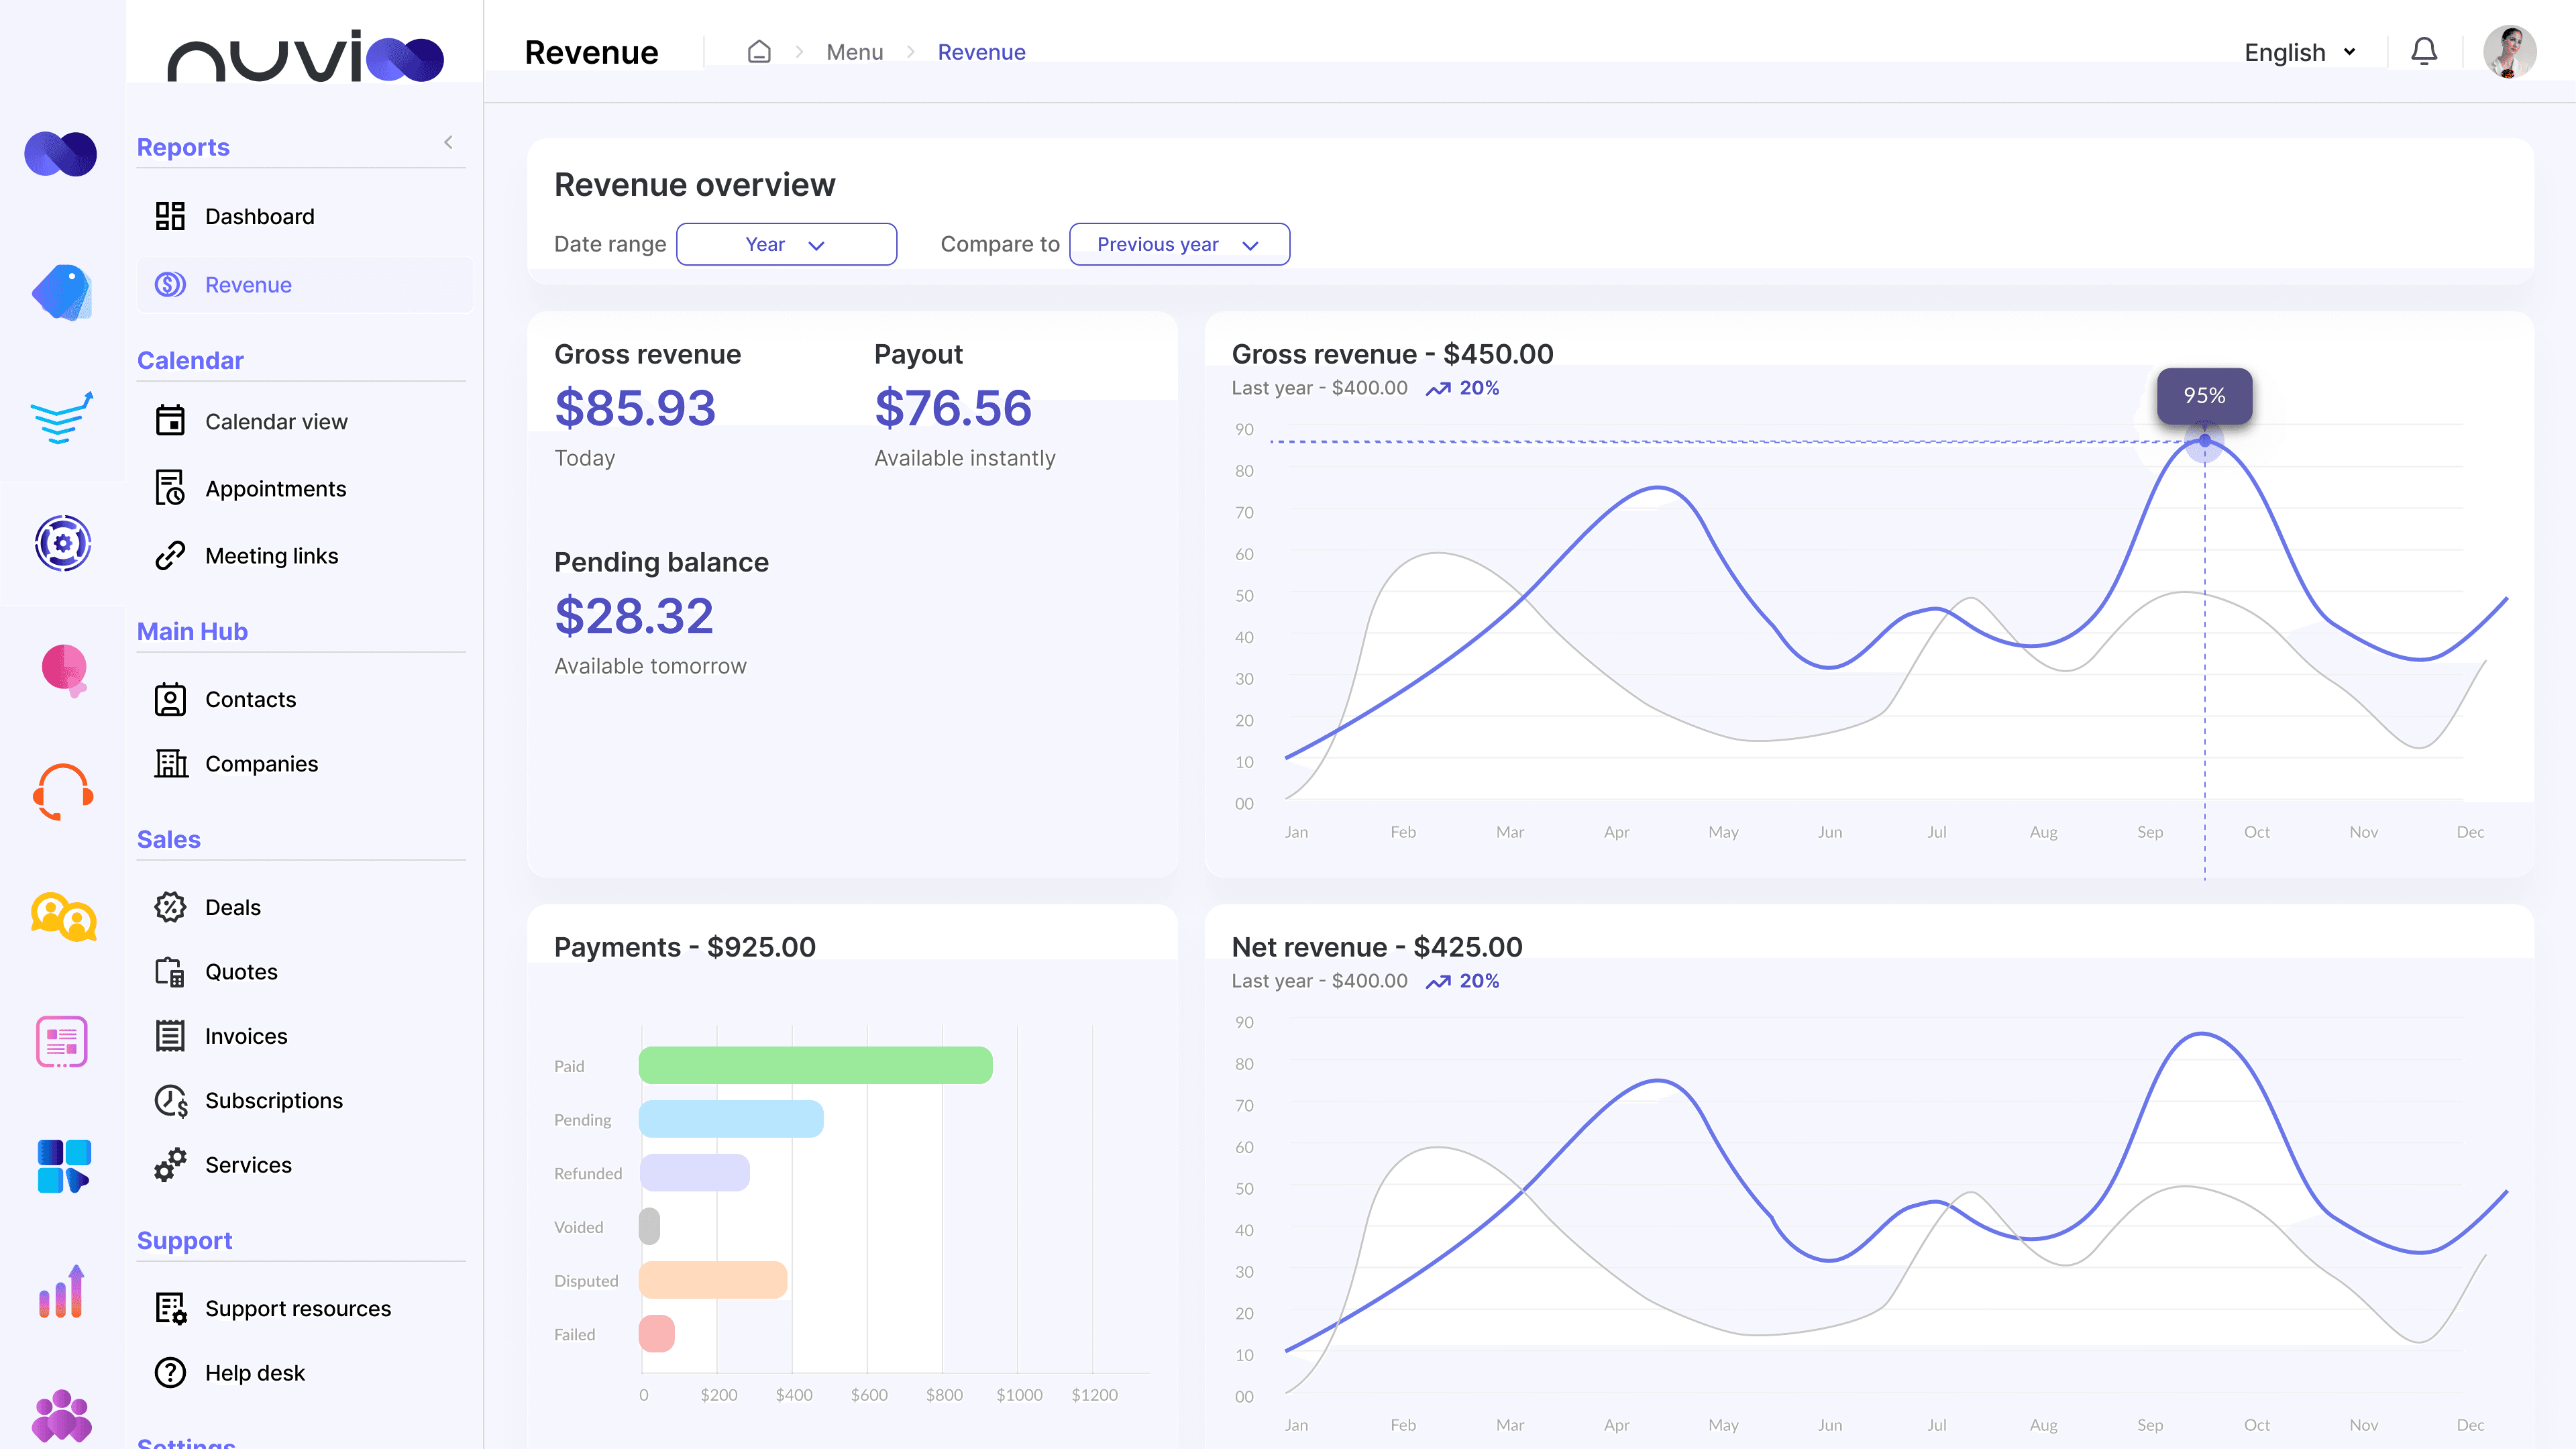
Task: Click the home breadcrumb icon
Action: point(759,52)
